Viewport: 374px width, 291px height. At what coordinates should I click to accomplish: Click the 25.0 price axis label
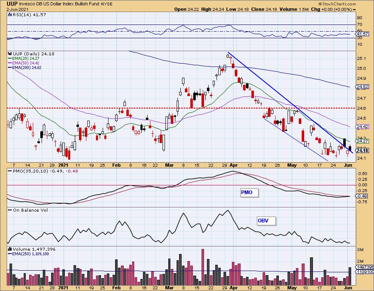point(361,69)
